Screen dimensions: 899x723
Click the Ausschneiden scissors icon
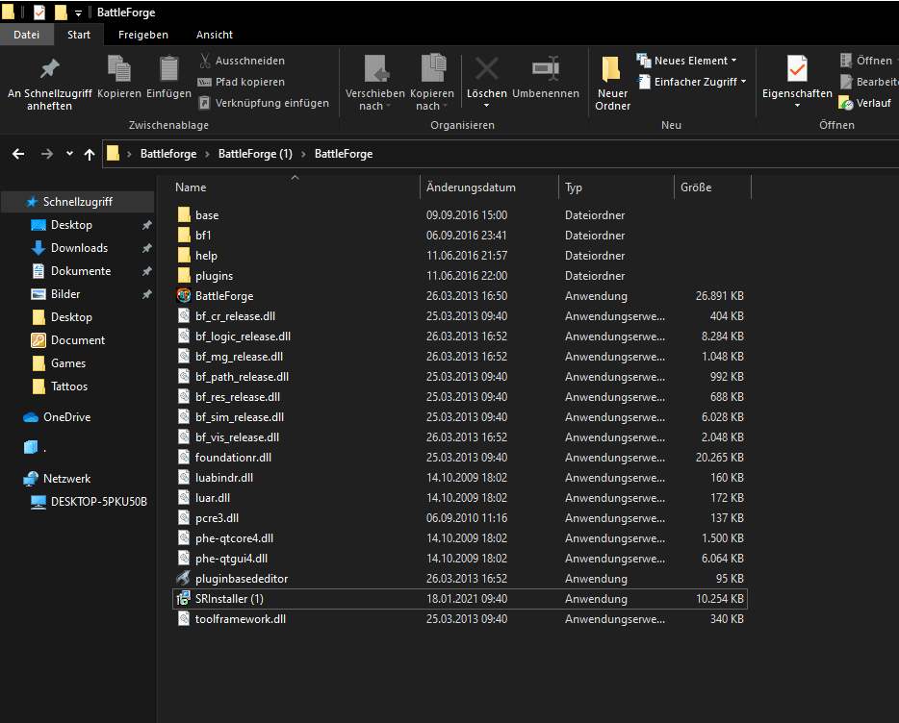[205, 61]
